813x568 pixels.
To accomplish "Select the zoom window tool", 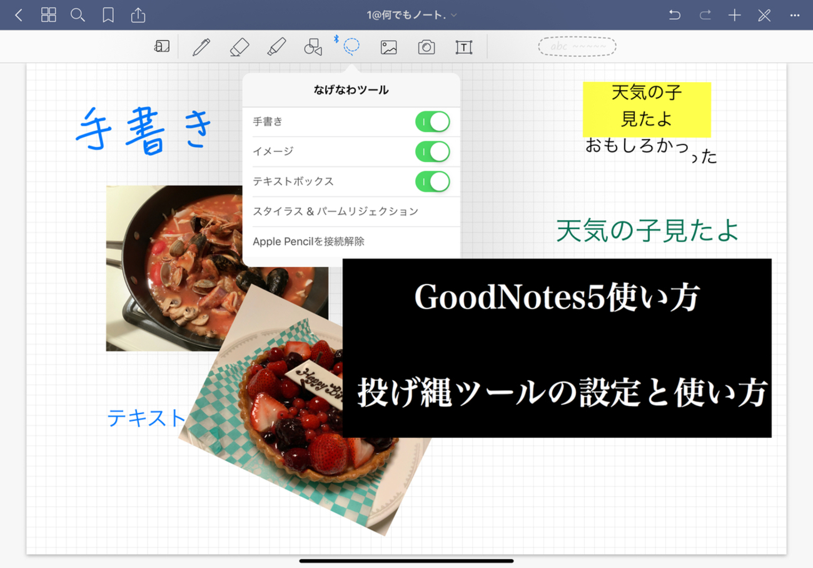I will tap(161, 47).
